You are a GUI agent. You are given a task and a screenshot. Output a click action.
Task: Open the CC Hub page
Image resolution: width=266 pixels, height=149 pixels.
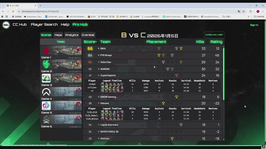(x=20, y=25)
